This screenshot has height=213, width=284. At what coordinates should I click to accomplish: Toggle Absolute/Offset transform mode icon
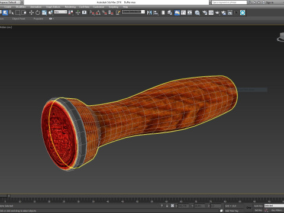point(172,206)
